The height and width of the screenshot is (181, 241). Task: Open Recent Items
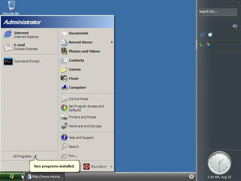pyautogui.click(x=87, y=42)
